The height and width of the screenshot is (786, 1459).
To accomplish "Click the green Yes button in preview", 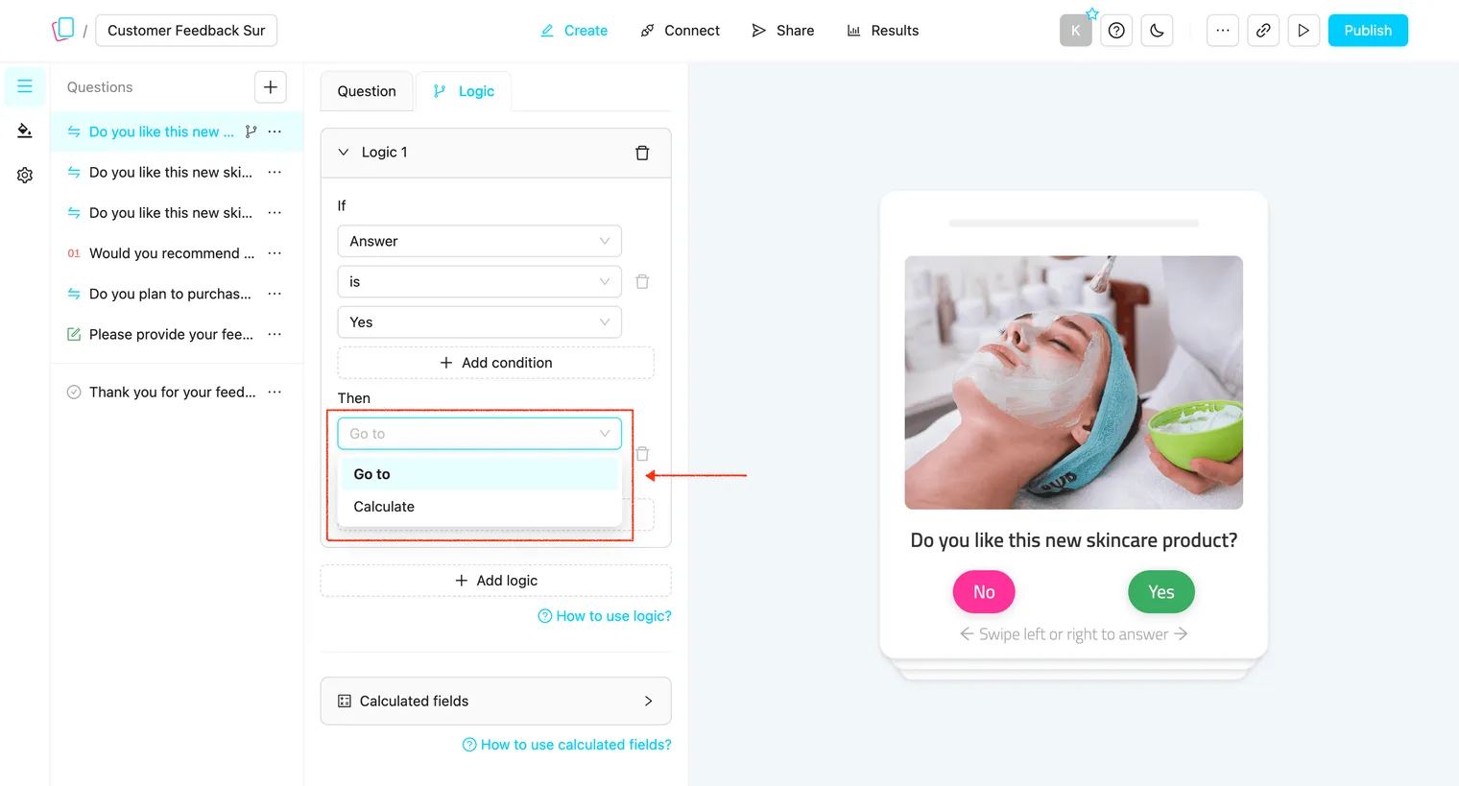I will click(x=1161, y=592).
